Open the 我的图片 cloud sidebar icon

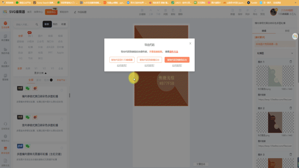(5, 64)
